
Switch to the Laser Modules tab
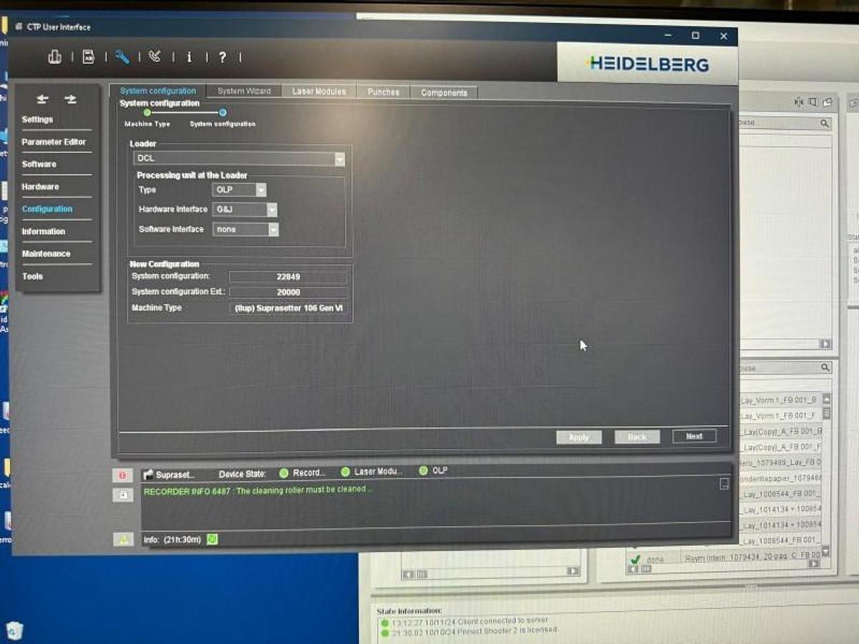318,92
